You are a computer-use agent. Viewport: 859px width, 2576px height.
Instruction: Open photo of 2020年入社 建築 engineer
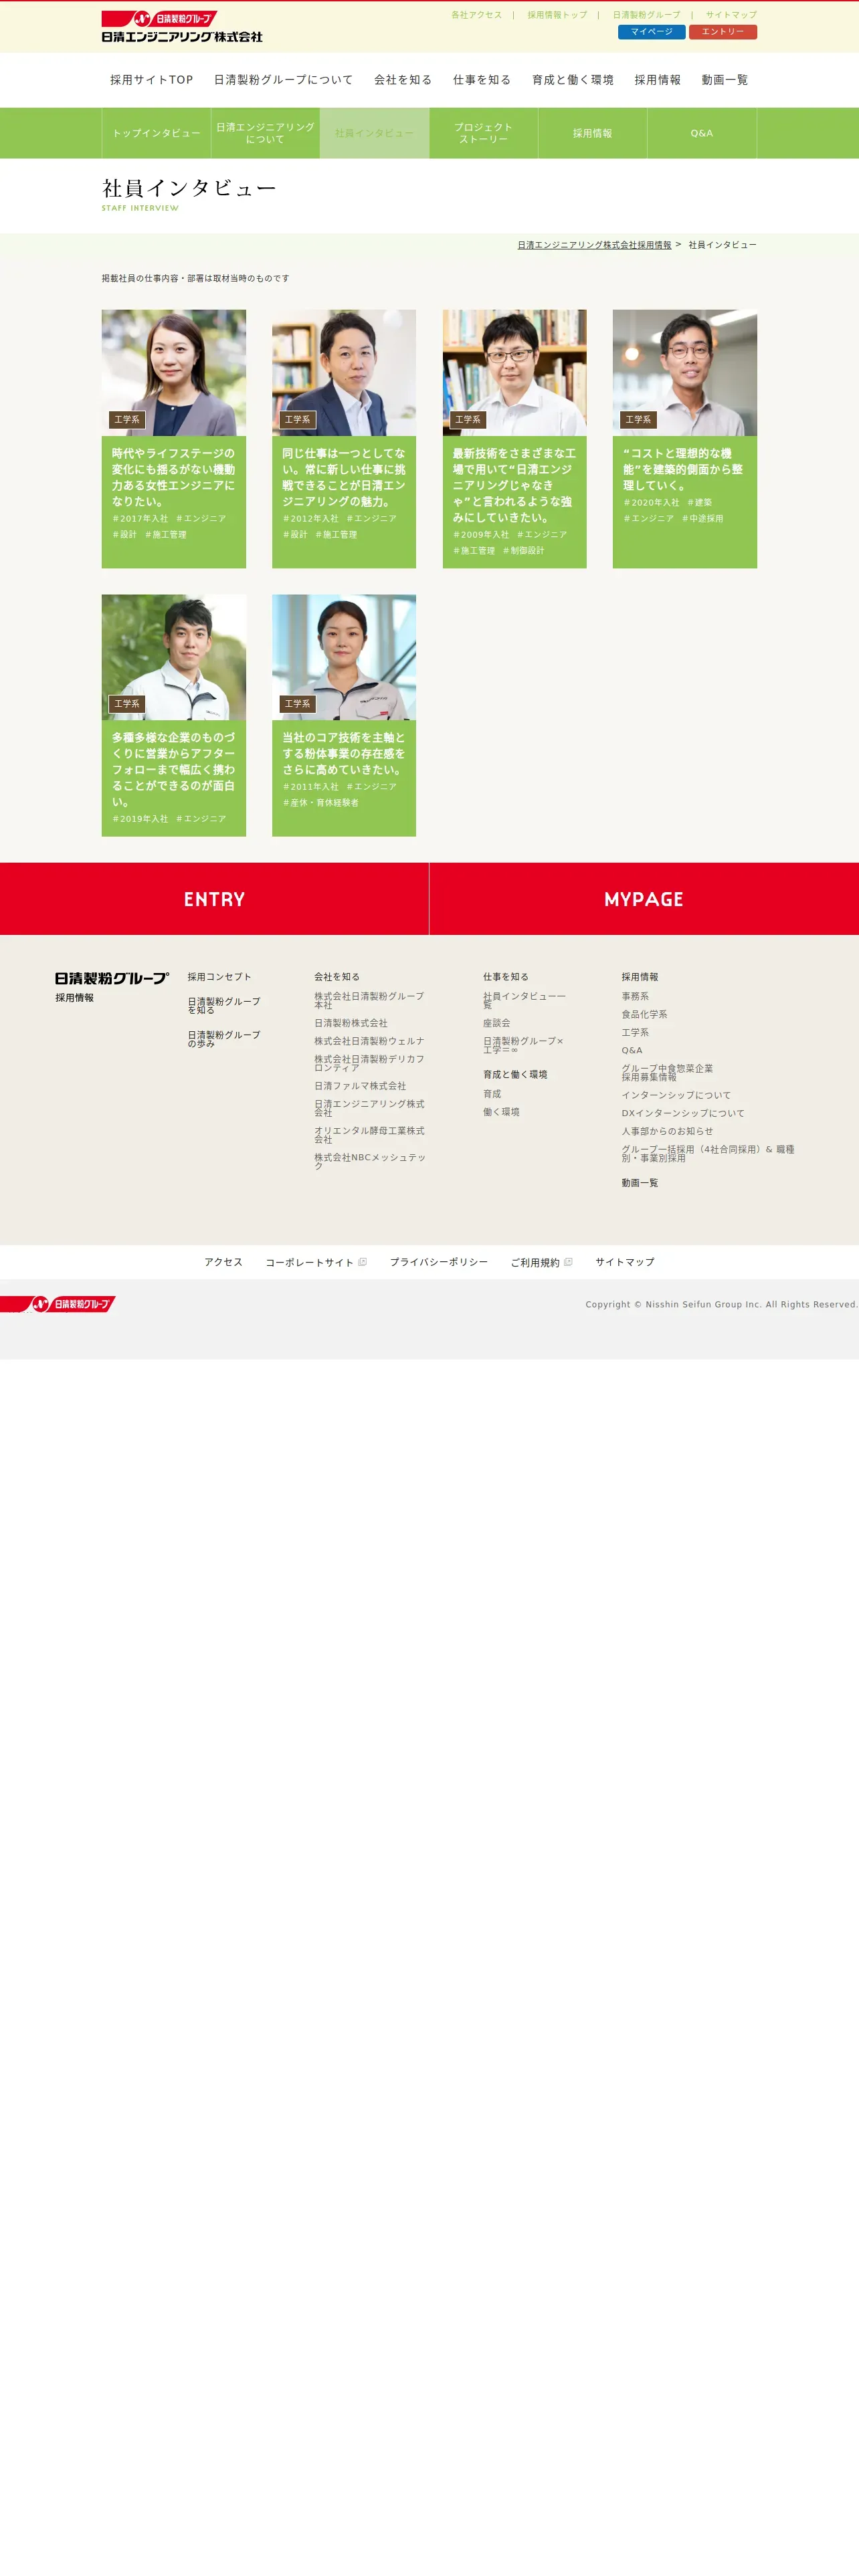[x=685, y=372]
